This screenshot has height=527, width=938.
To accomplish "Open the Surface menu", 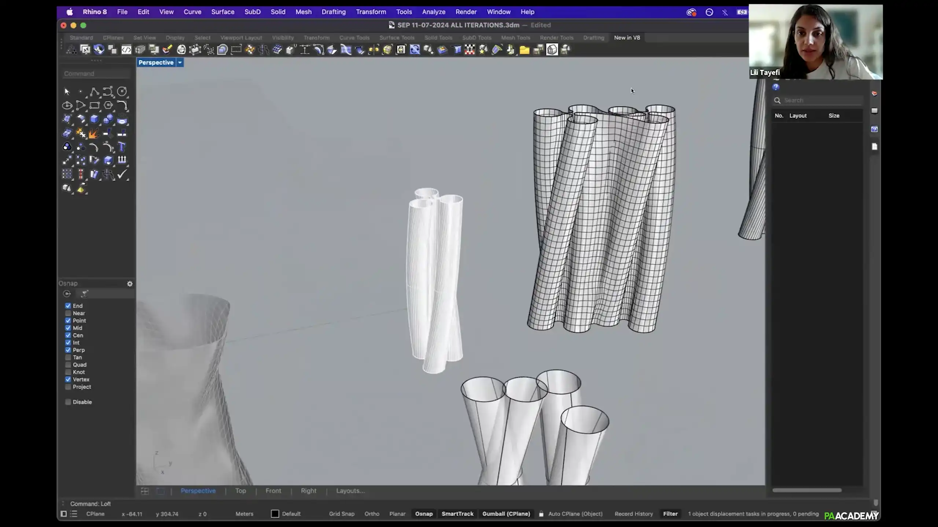I will (222, 12).
